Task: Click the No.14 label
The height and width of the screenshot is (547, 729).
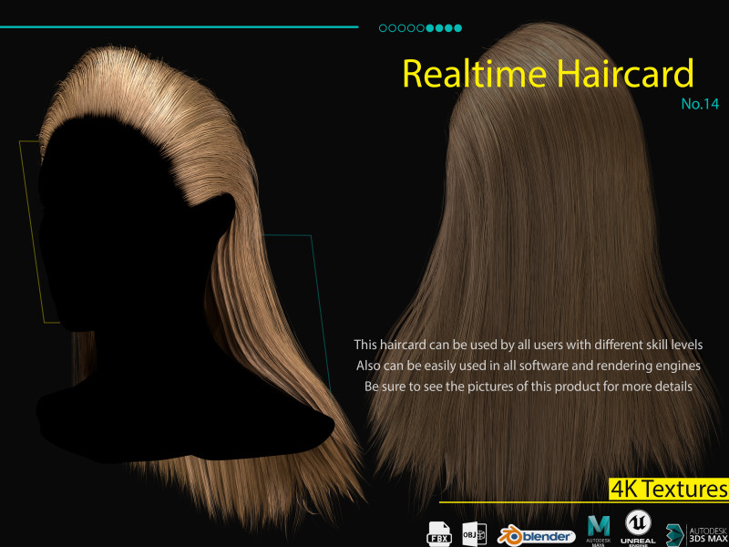Action: [x=700, y=104]
